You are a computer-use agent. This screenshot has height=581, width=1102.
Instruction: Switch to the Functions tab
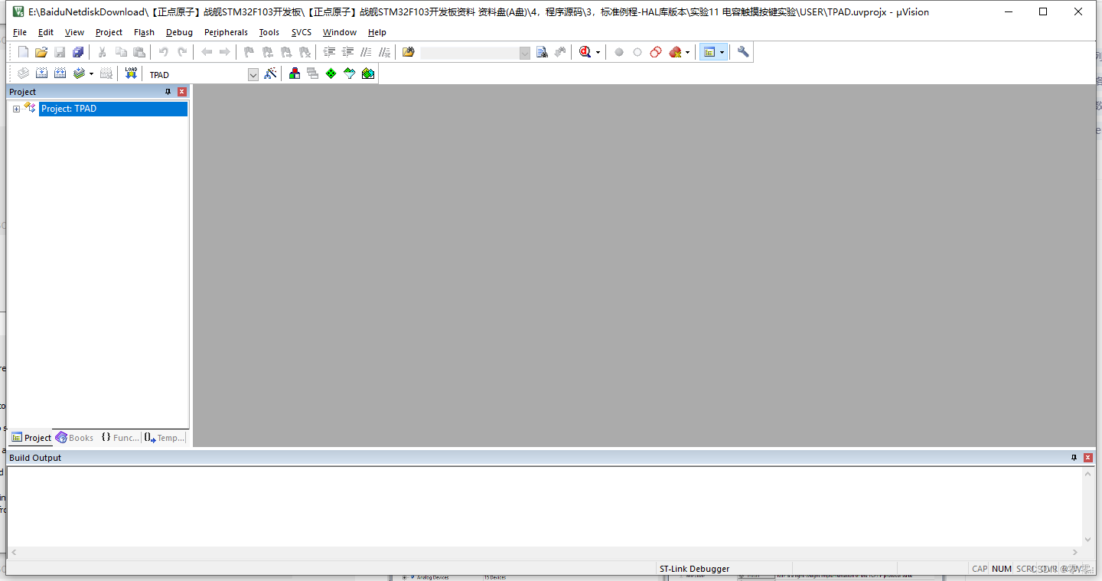pyautogui.click(x=120, y=438)
